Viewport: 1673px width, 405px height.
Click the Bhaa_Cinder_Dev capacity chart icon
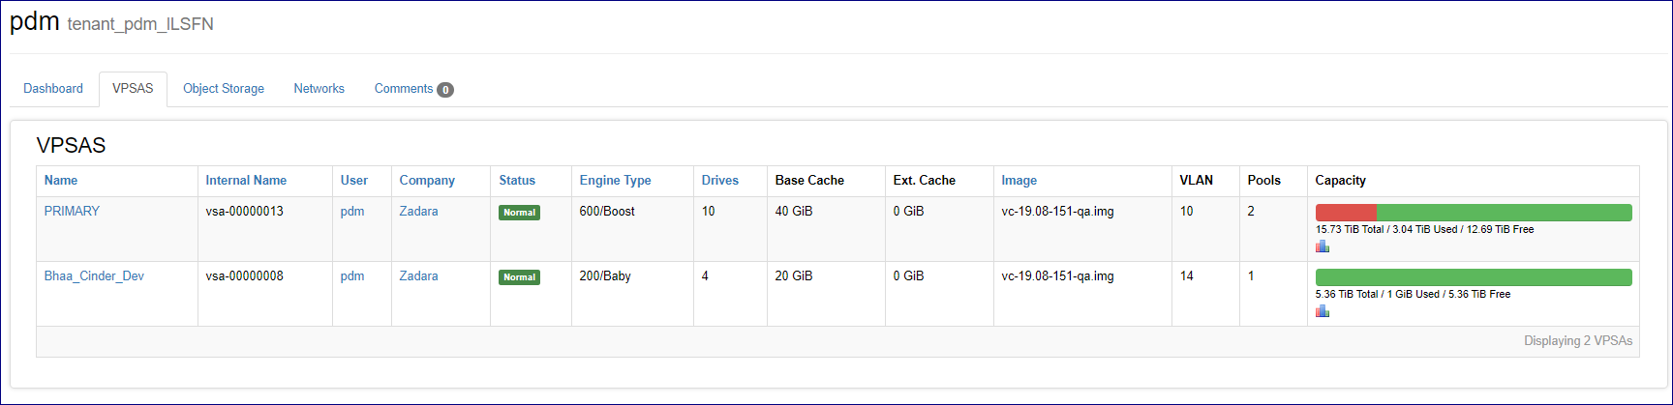[1322, 311]
